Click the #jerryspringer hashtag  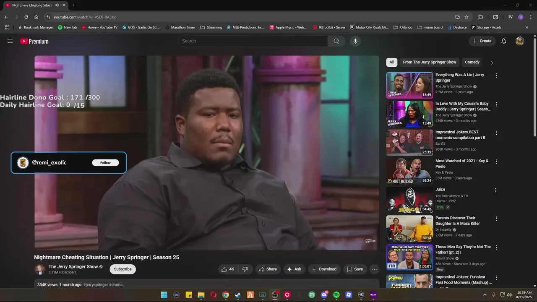click(x=96, y=285)
